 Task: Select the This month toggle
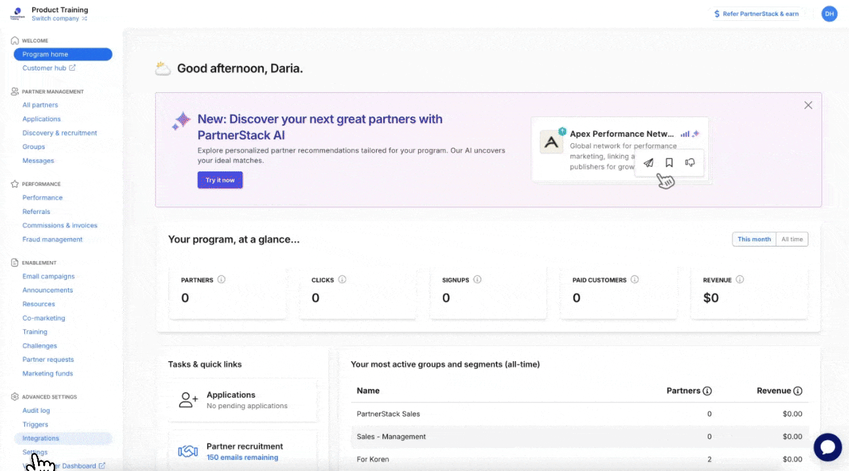point(754,239)
